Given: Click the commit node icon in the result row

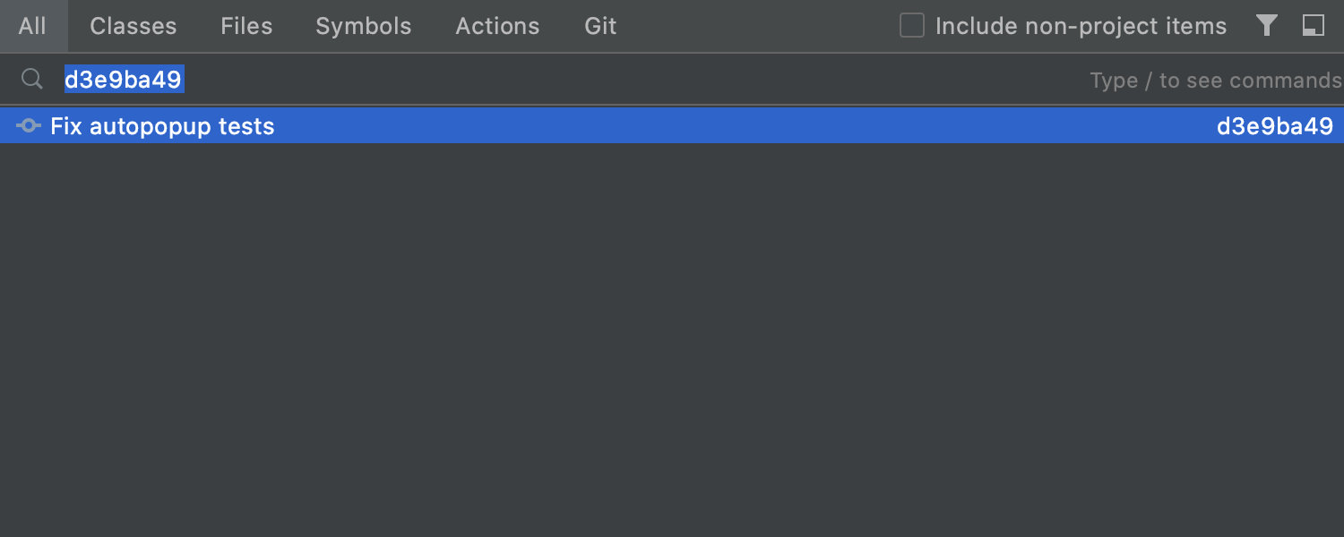Looking at the screenshot, I should 29,126.
